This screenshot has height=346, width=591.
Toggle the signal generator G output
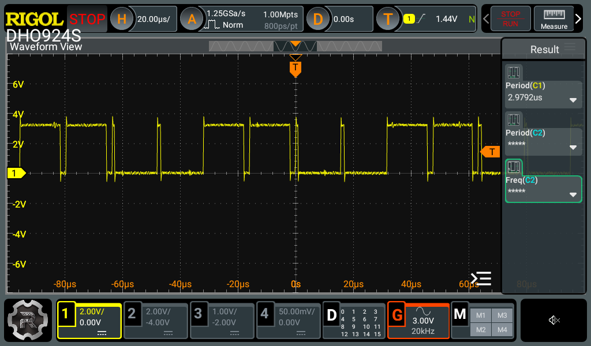[397, 315]
